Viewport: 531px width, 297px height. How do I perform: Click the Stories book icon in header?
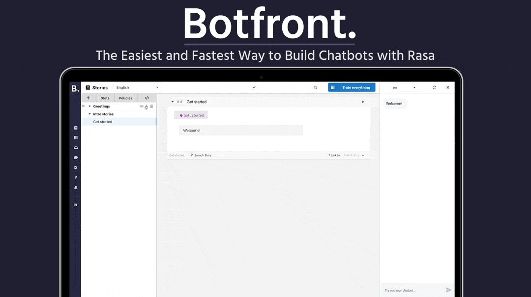tap(88, 87)
